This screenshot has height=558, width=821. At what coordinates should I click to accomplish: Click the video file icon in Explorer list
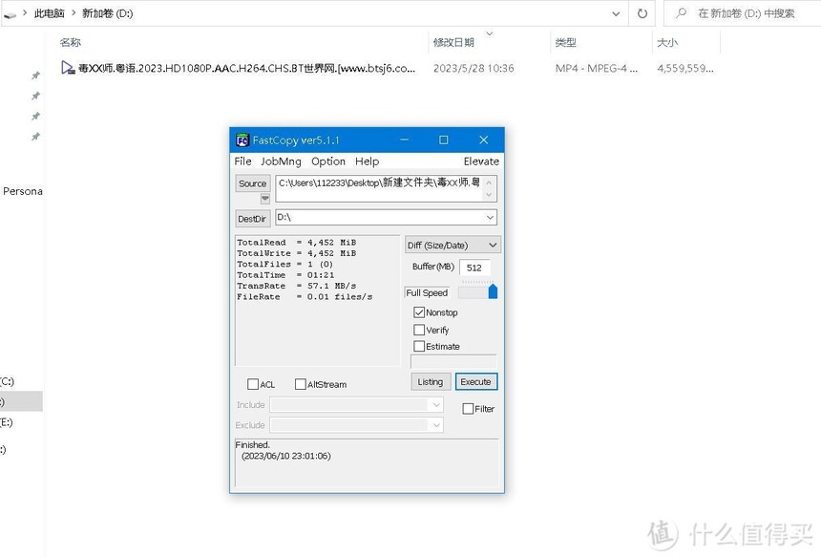[x=68, y=68]
